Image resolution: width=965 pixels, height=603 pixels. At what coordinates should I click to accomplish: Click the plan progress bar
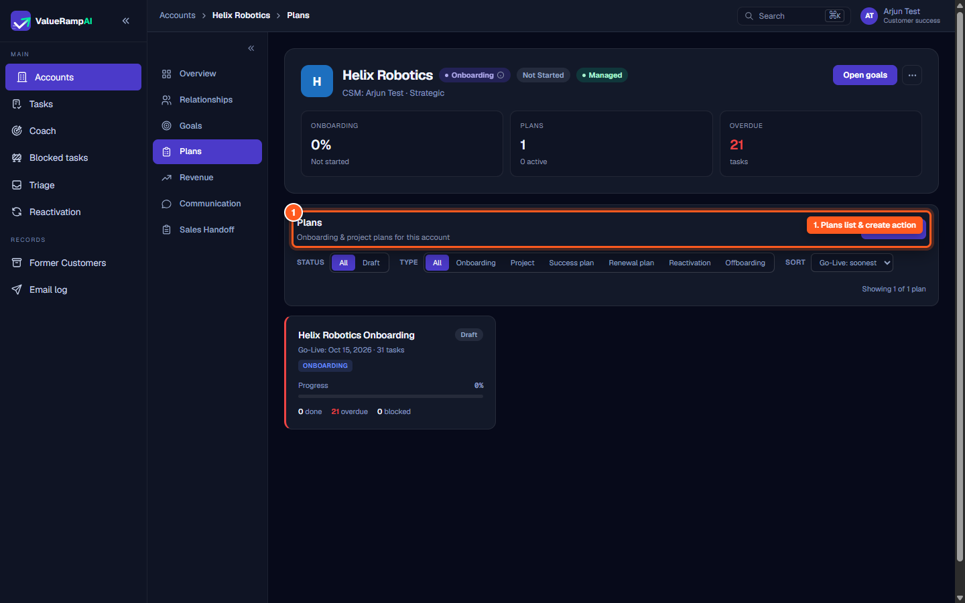tap(391, 397)
